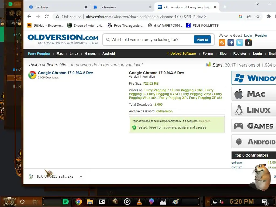Screen dimensions: 276x207
Task: Switch to the Settings tab
Action: pos(57,7)
